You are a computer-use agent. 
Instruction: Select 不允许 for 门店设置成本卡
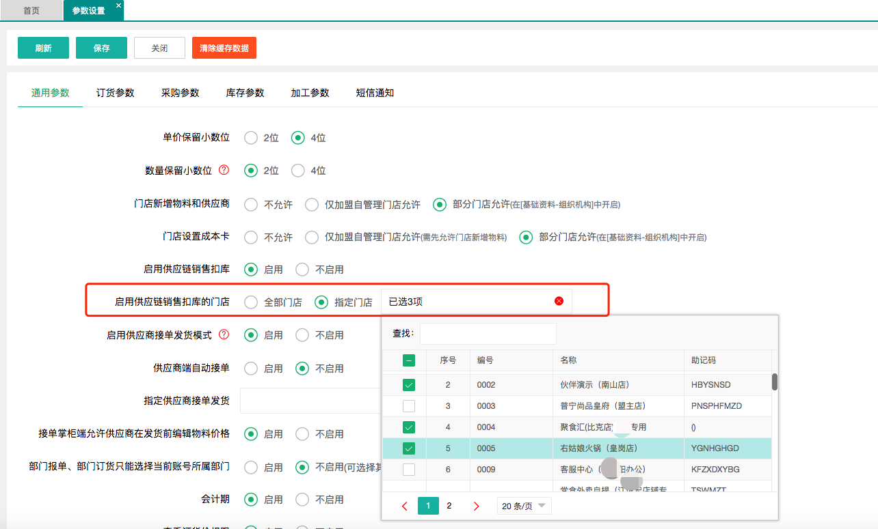point(251,237)
